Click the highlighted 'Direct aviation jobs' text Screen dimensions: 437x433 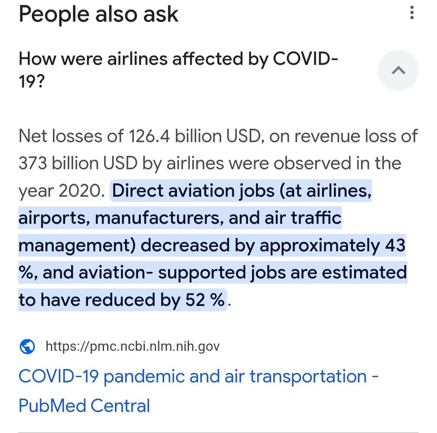[194, 191]
